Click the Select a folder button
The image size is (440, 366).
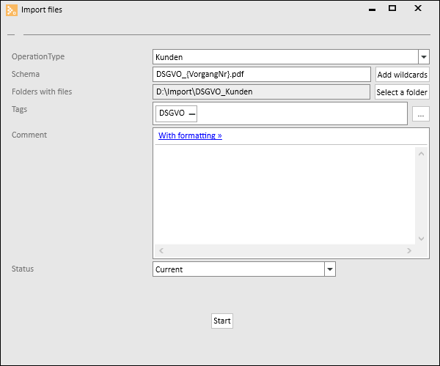click(x=402, y=92)
